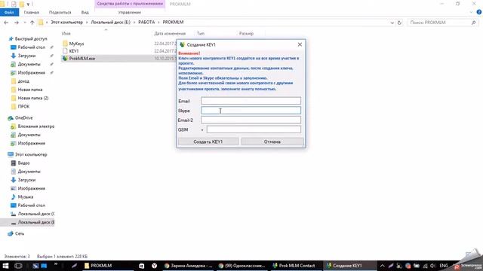Click the GSM phone number field

pos(254,129)
